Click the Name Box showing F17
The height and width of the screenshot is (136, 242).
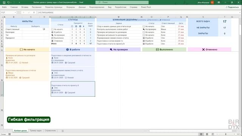click(x=8, y=12)
